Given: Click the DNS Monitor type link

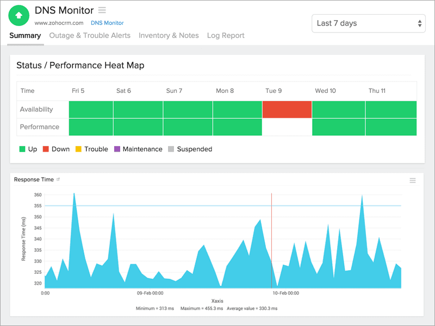Looking at the screenshot, I should coord(107,23).
